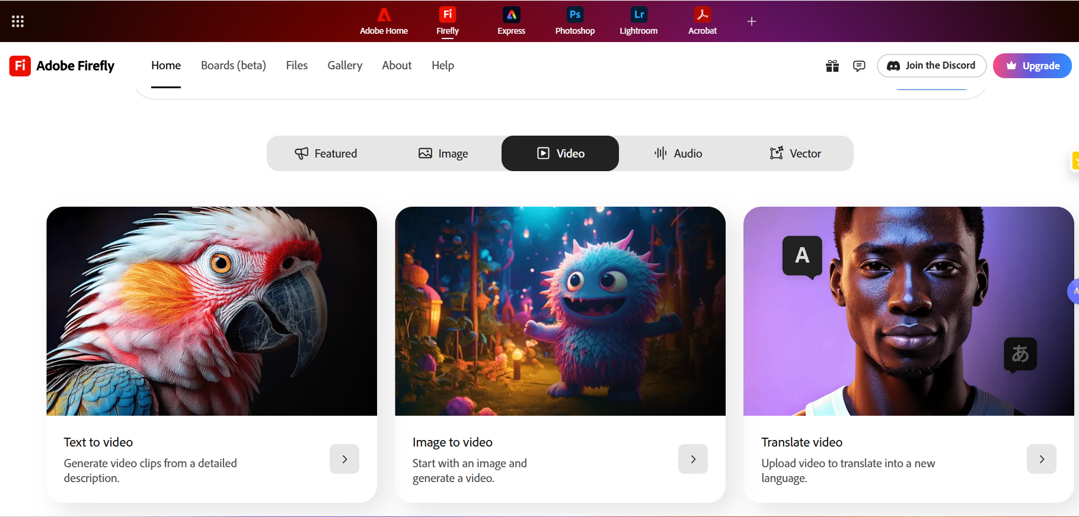Click the parrot Text to video thumbnail
Image resolution: width=1079 pixels, height=517 pixels.
point(212,311)
